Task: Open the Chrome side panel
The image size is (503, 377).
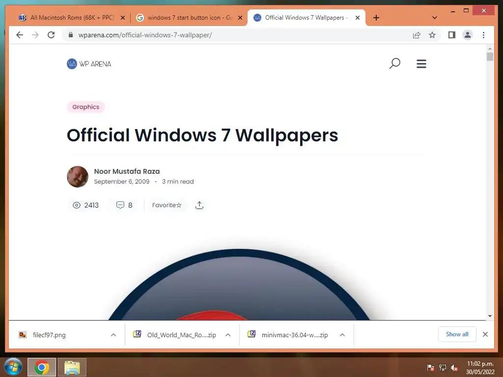Action: tap(452, 35)
